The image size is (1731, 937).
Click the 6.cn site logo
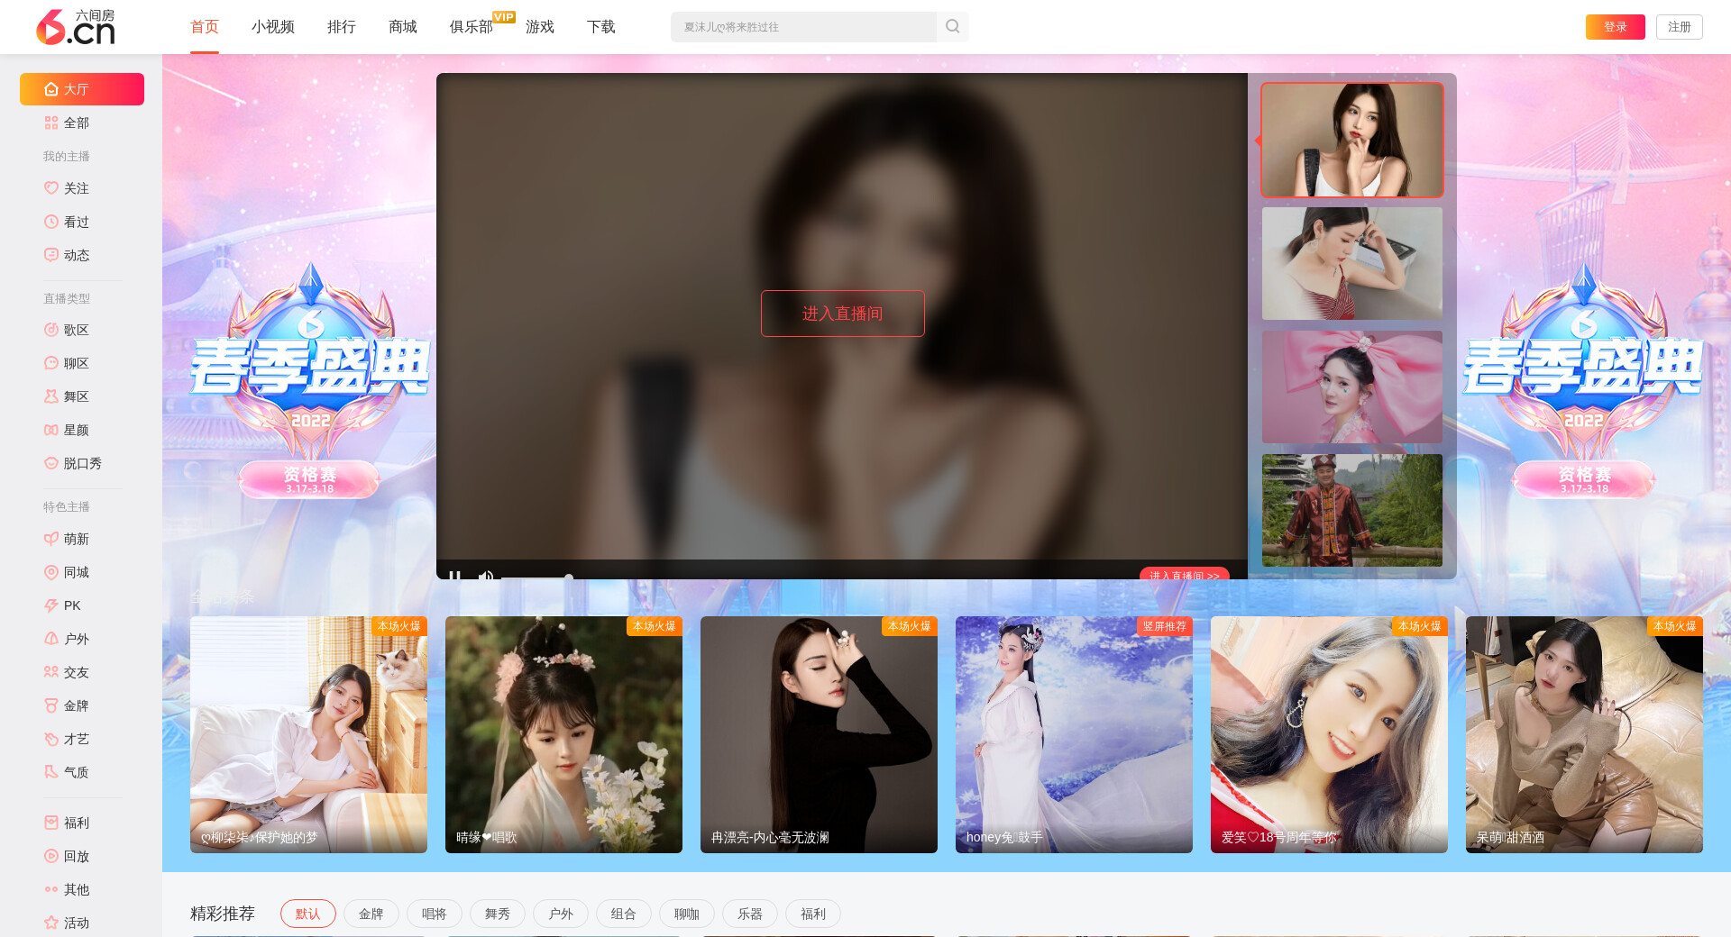tap(76, 27)
